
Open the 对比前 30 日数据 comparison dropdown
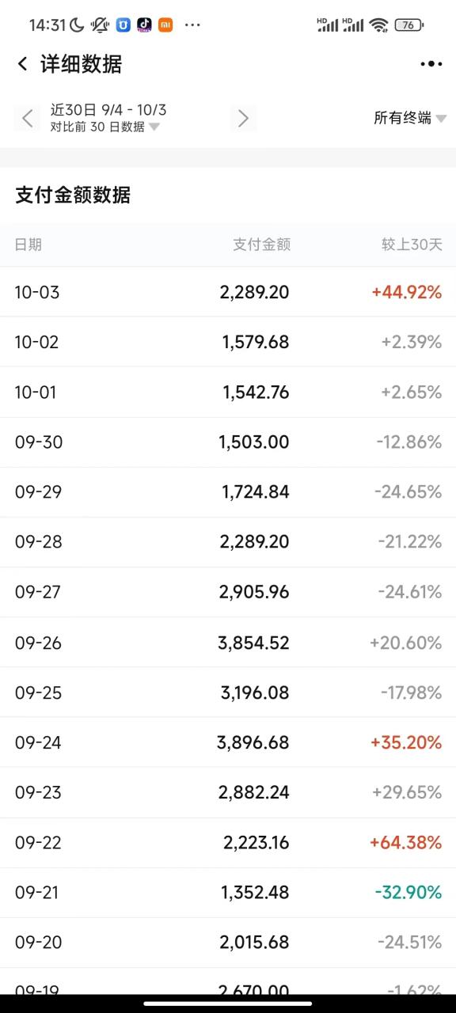pyautogui.click(x=105, y=127)
